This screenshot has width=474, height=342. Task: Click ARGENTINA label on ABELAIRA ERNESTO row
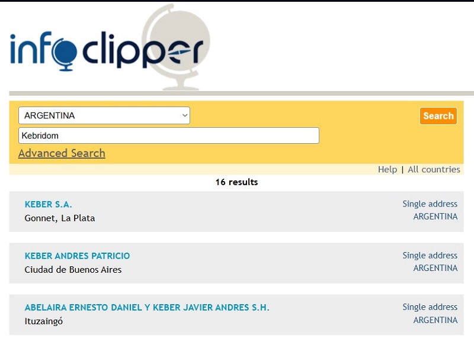(x=435, y=320)
